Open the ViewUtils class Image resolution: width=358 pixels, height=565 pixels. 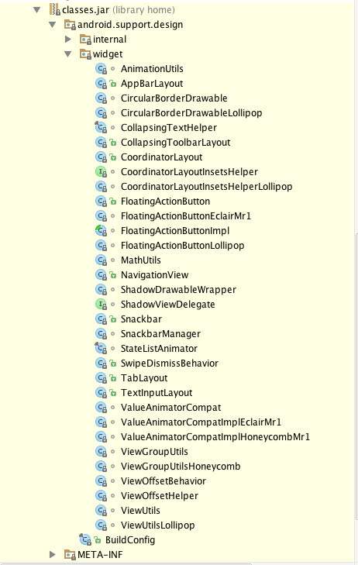coord(140,510)
